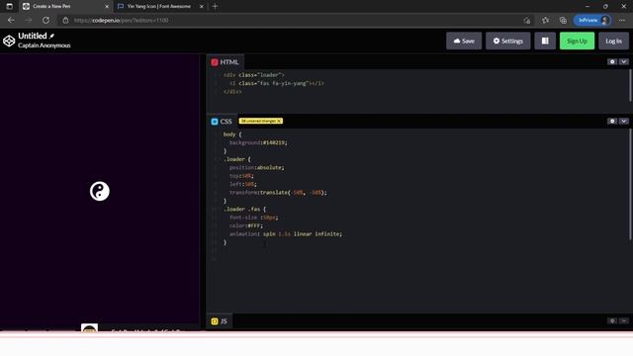This screenshot has width=633, height=356.
Task: Go forward in the browser
Action: [x=29, y=20]
